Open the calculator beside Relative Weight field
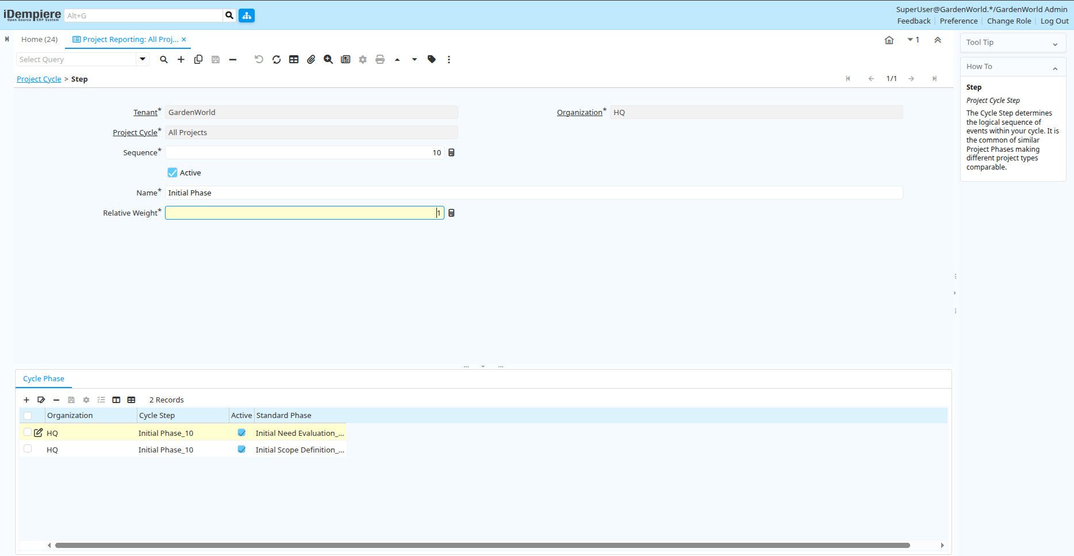 tap(451, 213)
